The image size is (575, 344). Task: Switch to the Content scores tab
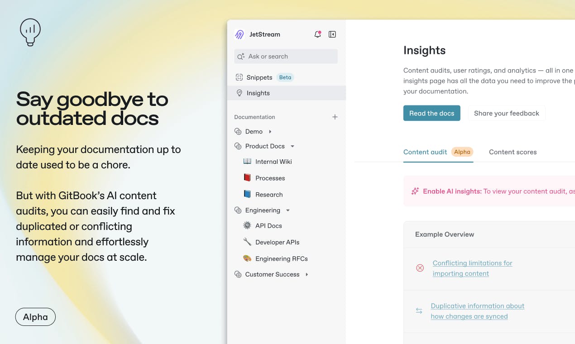pyautogui.click(x=513, y=152)
